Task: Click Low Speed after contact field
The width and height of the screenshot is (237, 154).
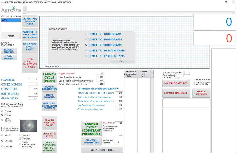Action: tap(100, 80)
